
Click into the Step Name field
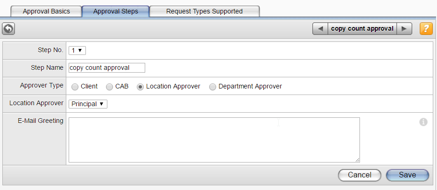point(107,68)
